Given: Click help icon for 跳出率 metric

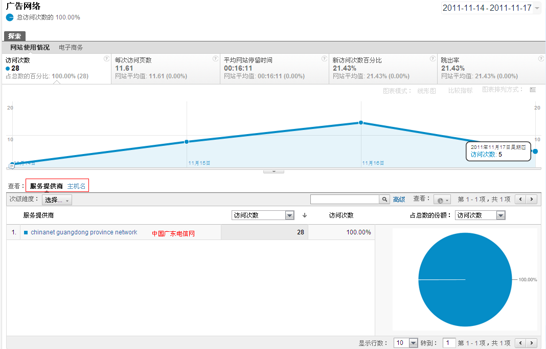Looking at the screenshot, I should click(x=541, y=58).
